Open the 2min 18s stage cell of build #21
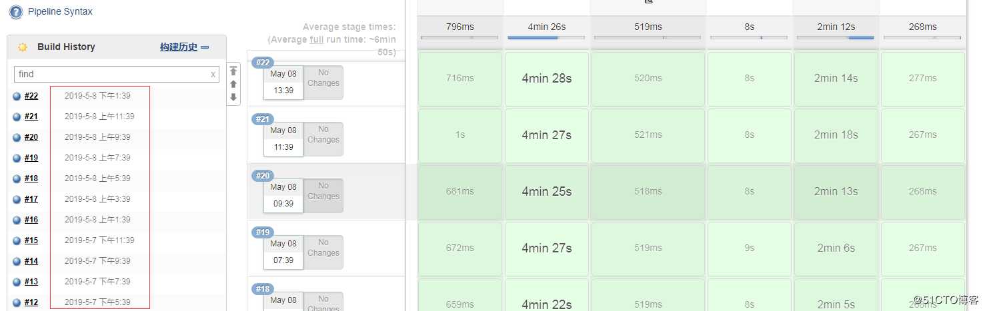Image resolution: width=985 pixels, height=311 pixels. [836, 135]
